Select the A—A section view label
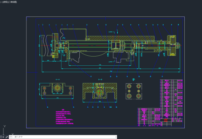 click(57, 79)
